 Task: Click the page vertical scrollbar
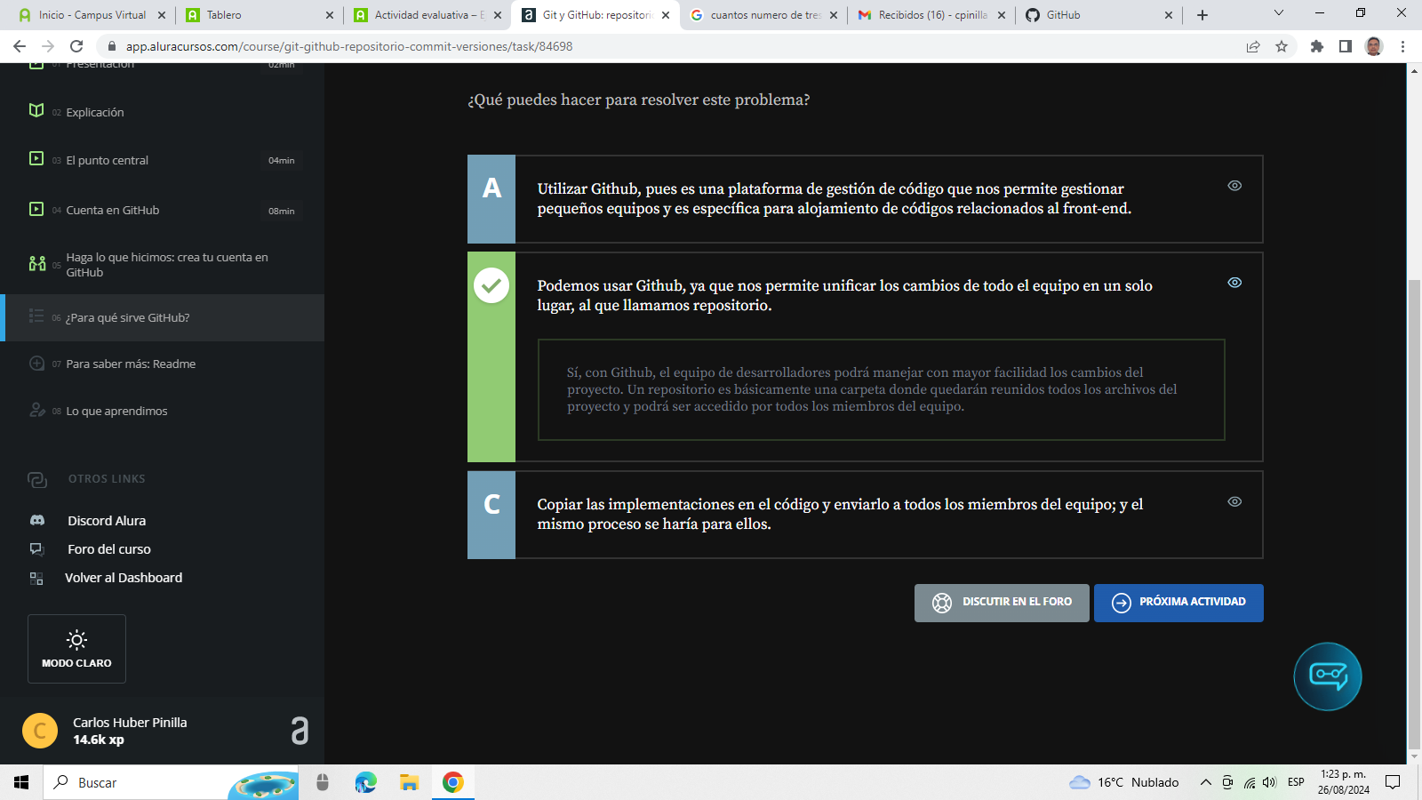[x=1414, y=516]
